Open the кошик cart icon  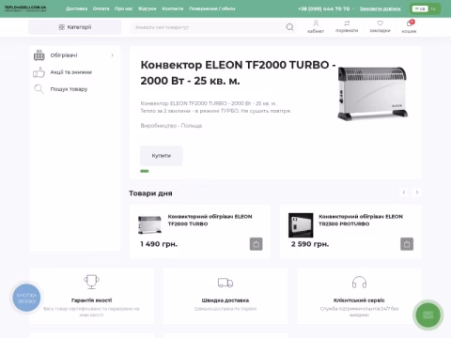coord(409,26)
